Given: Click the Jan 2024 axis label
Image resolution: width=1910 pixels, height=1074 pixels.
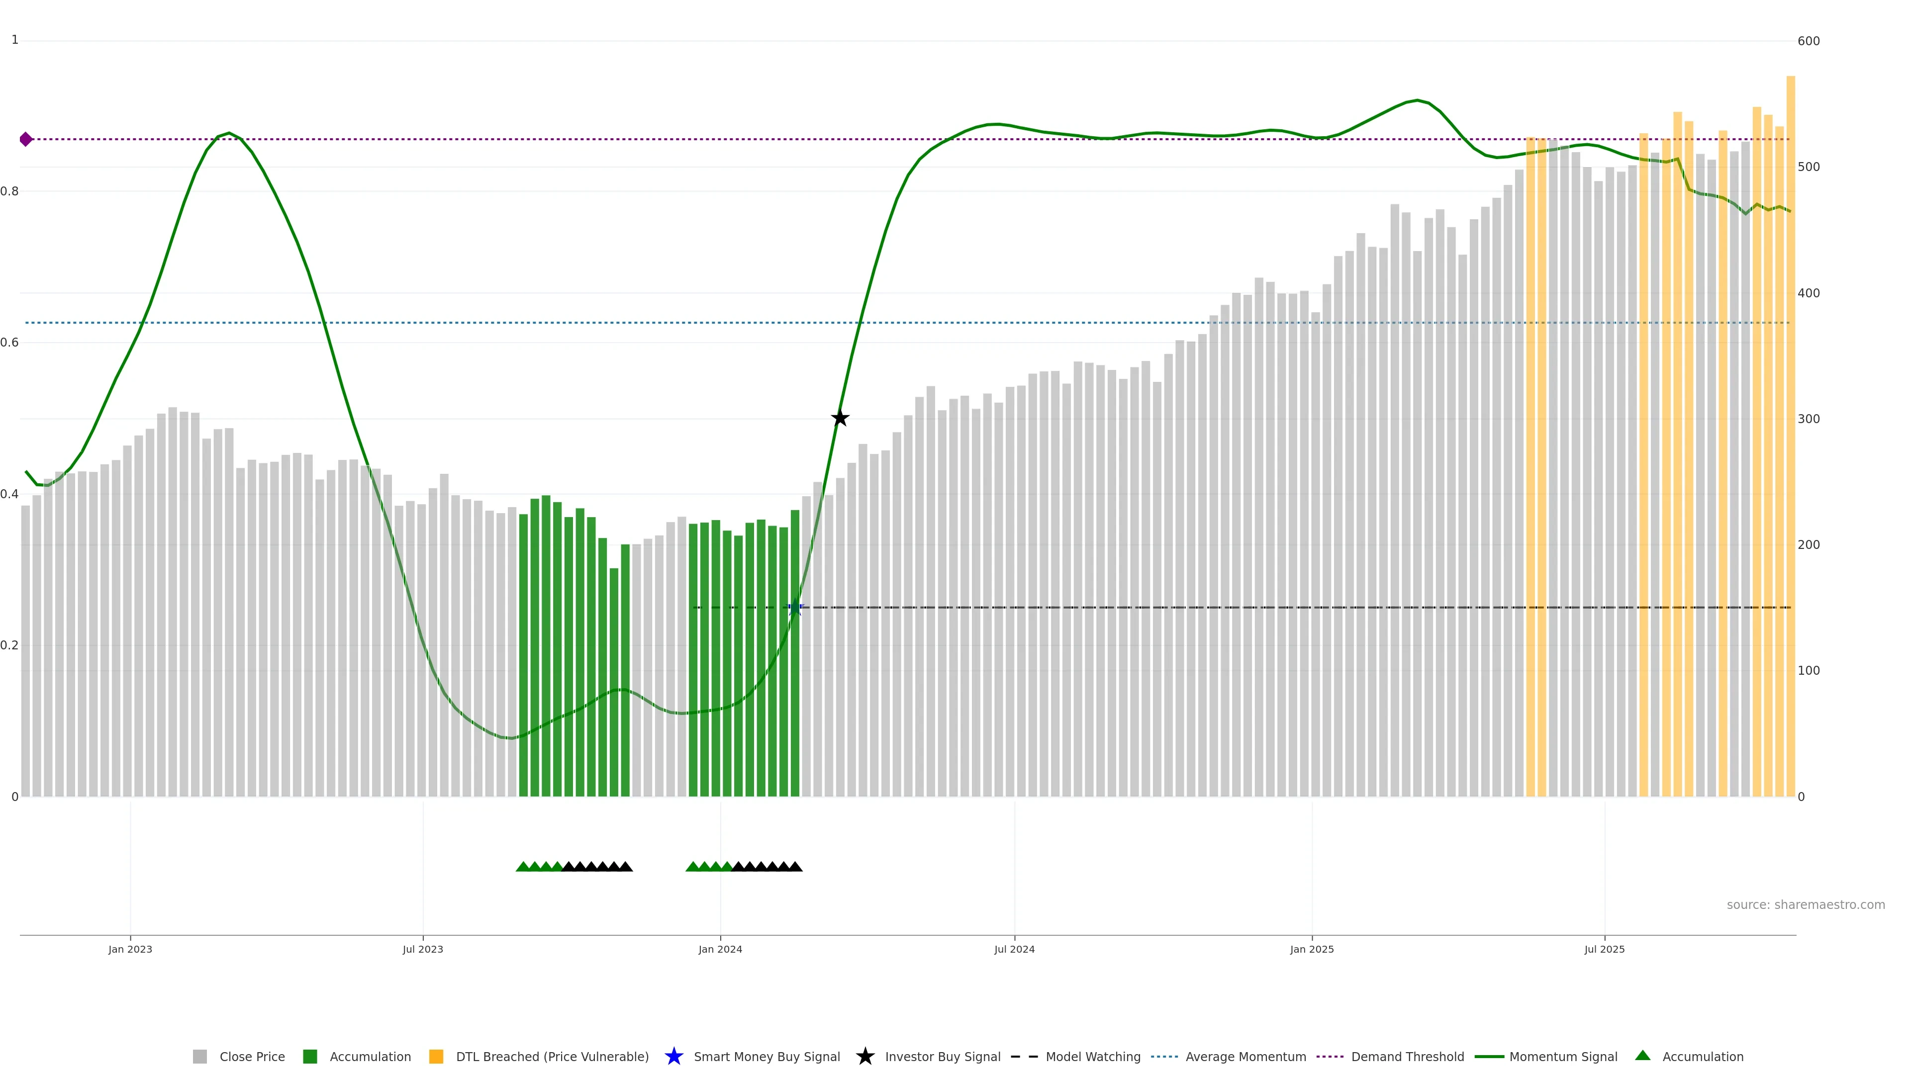Looking at the screenshot, I should [719, 949].
